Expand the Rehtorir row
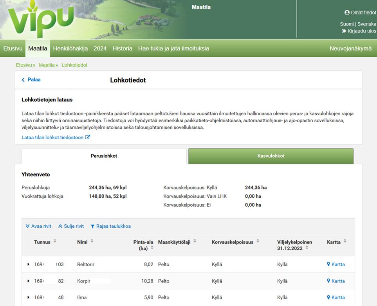The image size is (377, 306). (29, 265)
